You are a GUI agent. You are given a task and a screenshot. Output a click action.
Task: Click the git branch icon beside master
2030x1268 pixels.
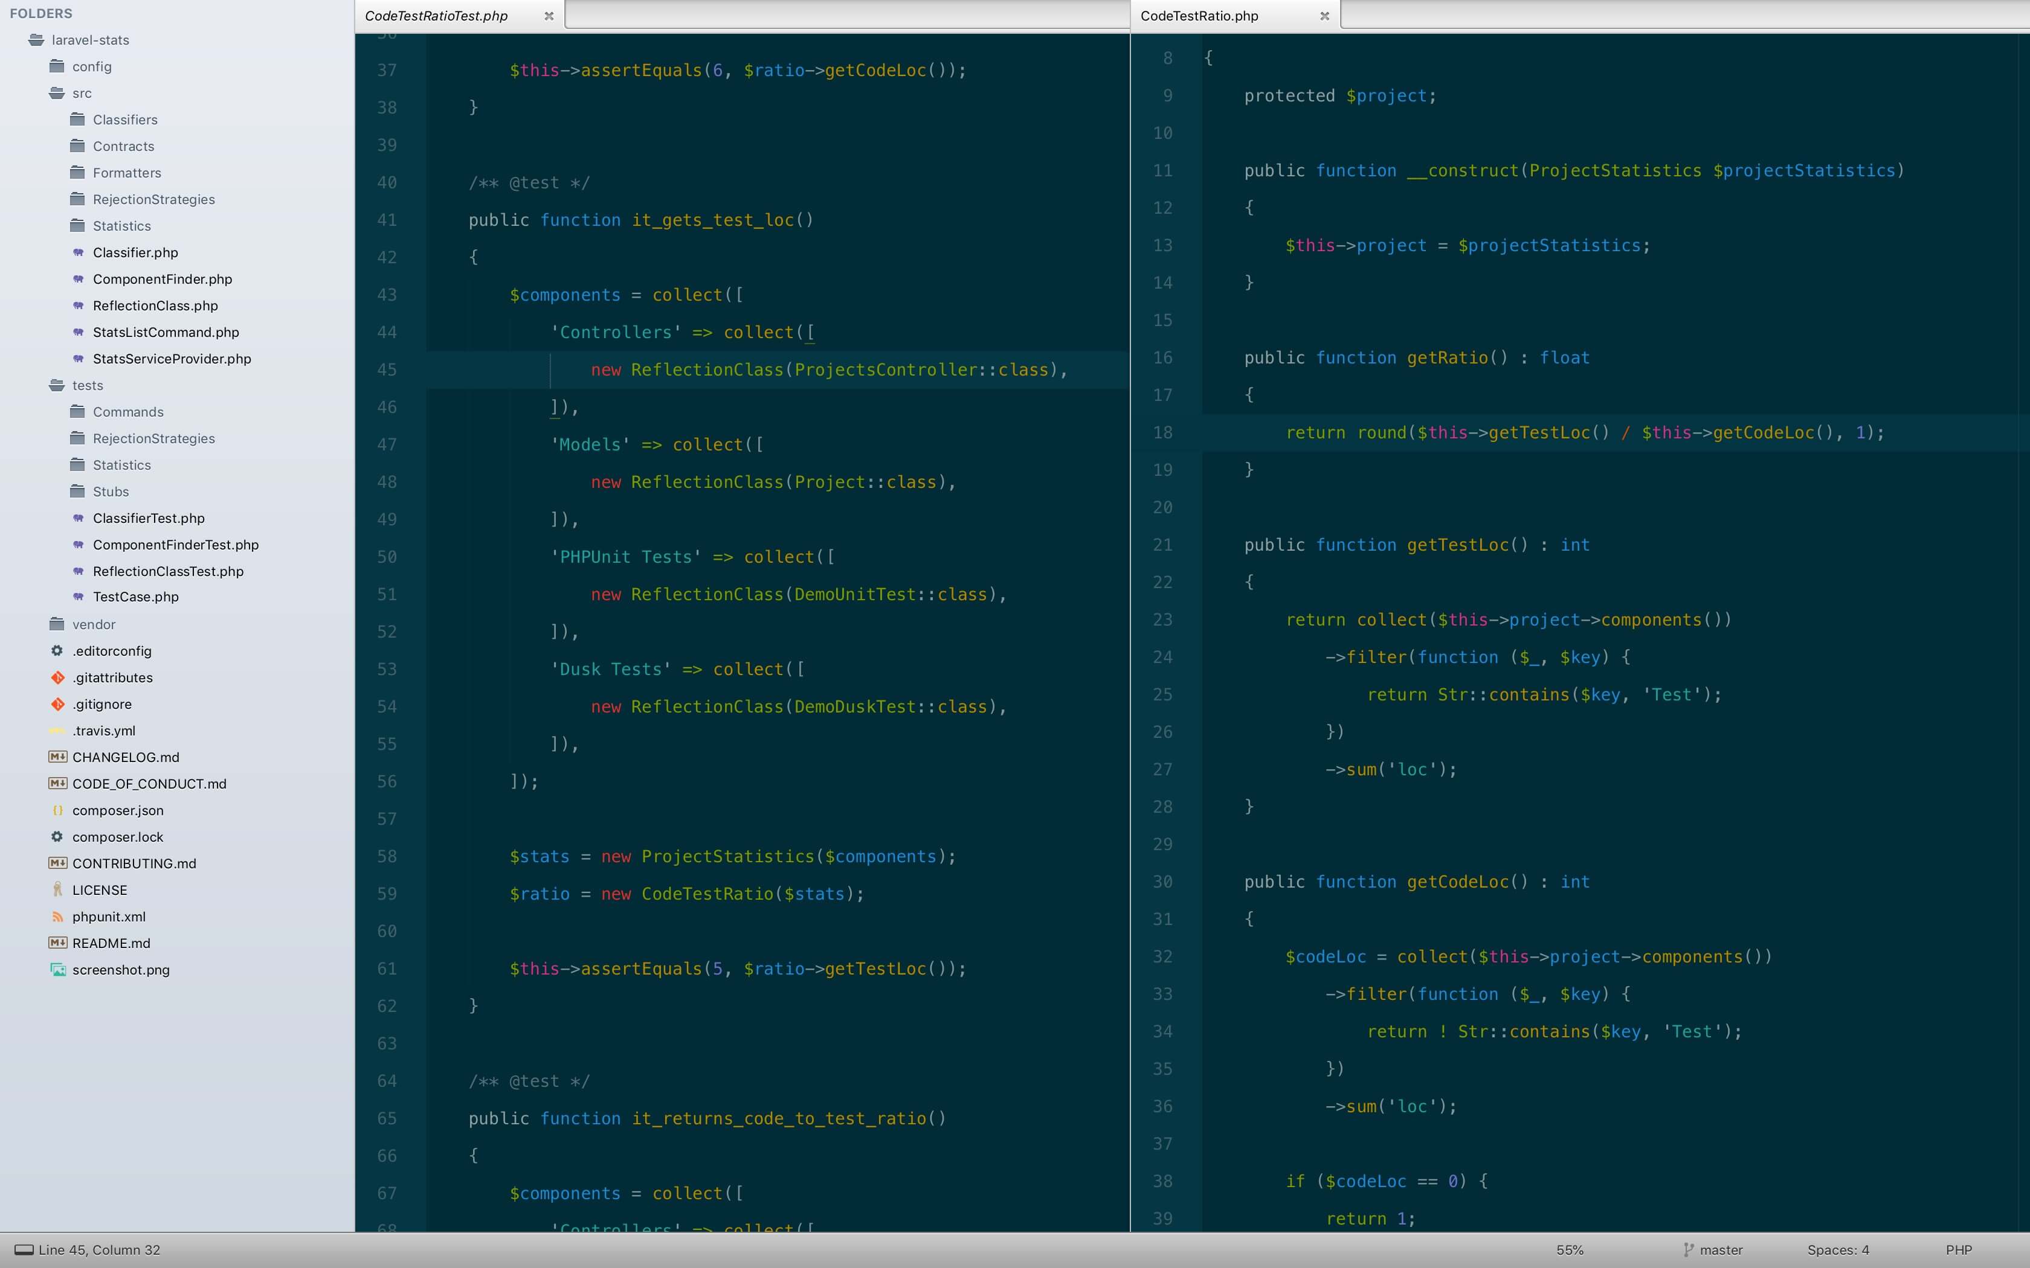pyautogui.click(x=1689, y=1249)
